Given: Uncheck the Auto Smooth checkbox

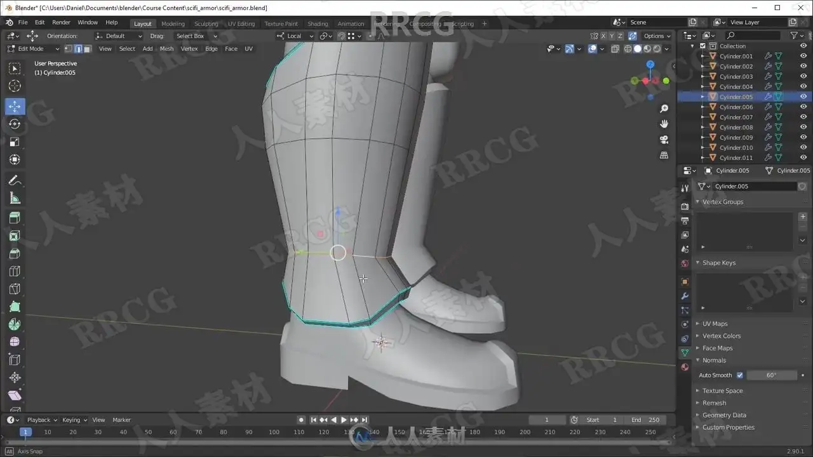Looking at the screenshot, I should click(739, 375).
